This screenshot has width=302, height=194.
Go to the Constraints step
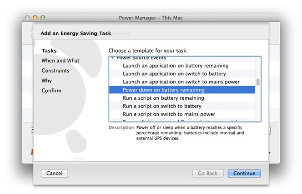[x=55, y=71]
